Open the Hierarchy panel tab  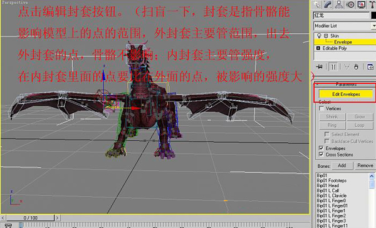tap(339, 4)
